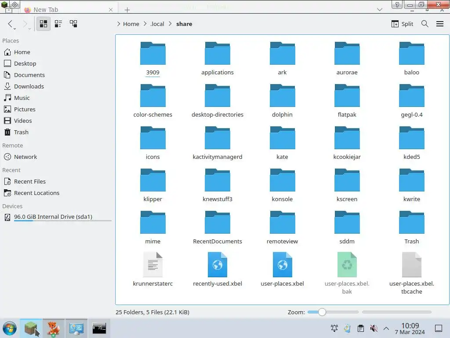Select the baloo folder
Screen dimensions: 450x338
[x=411, y=59]
